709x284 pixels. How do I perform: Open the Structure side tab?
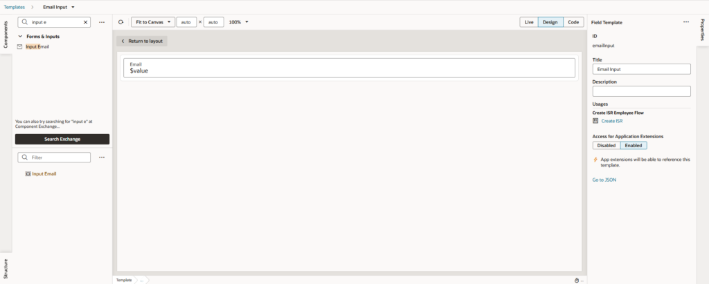[6, 267]
